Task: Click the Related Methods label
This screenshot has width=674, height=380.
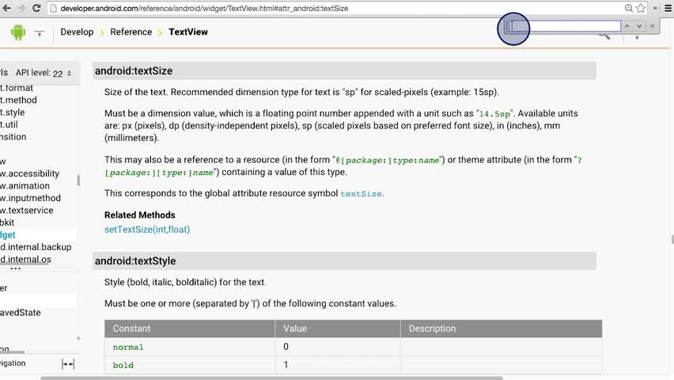Action: coord(140,215)
